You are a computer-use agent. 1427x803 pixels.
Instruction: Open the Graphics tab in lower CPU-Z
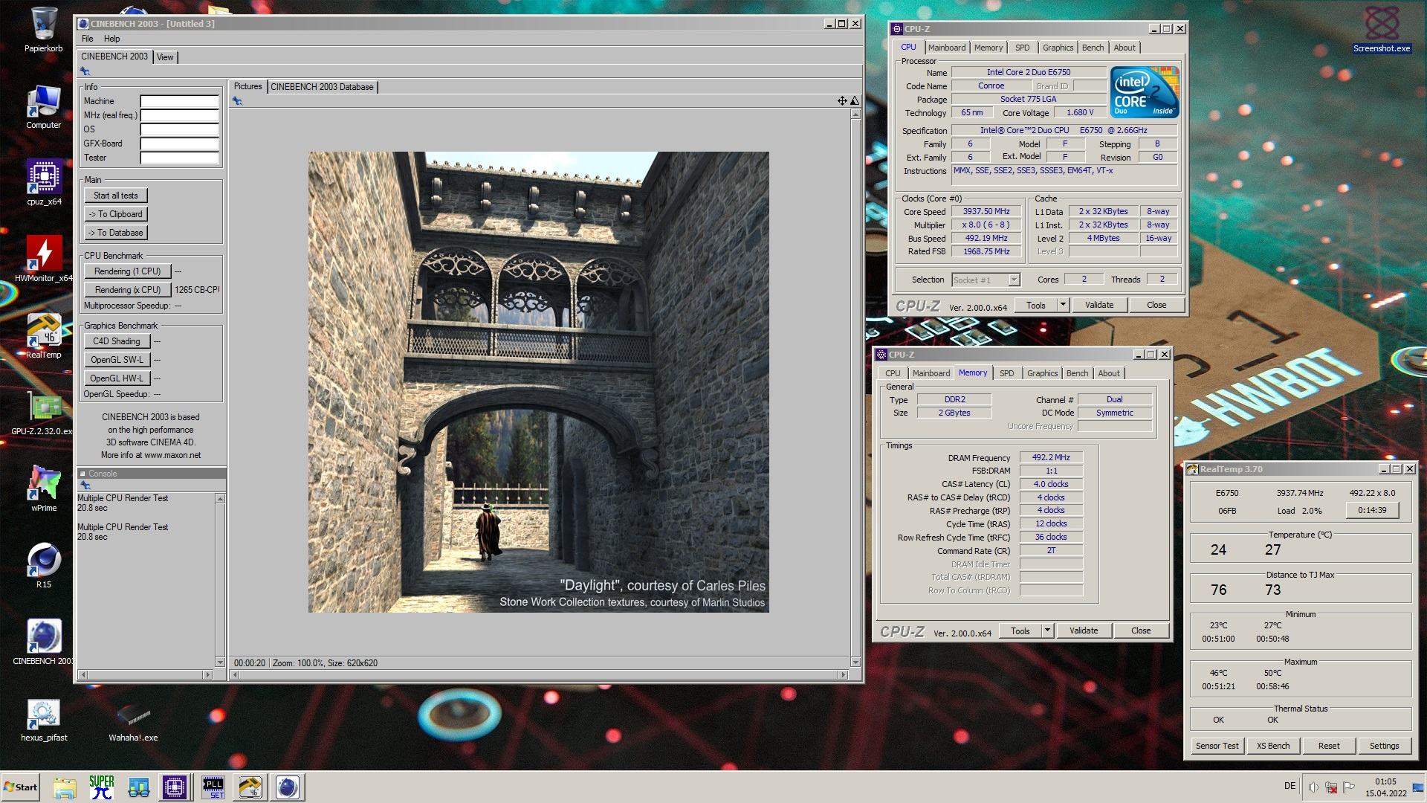coord(1042,373)
